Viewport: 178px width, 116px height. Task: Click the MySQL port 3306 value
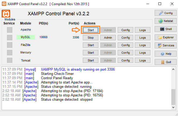point(76,37)
